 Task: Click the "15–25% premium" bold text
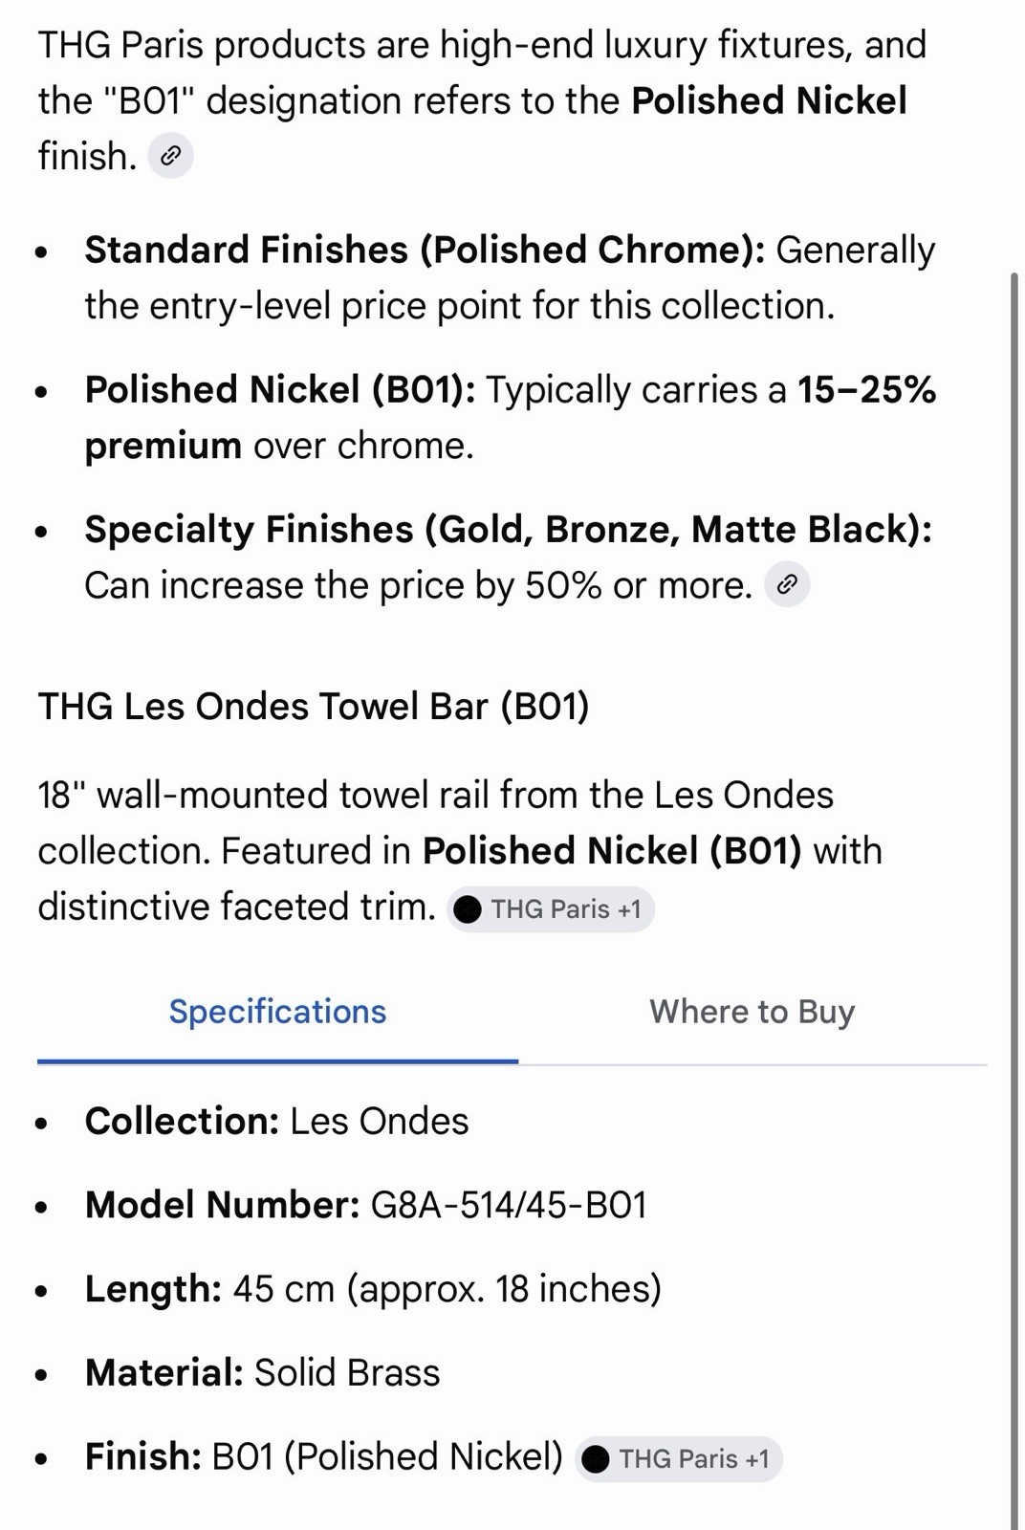511,418
